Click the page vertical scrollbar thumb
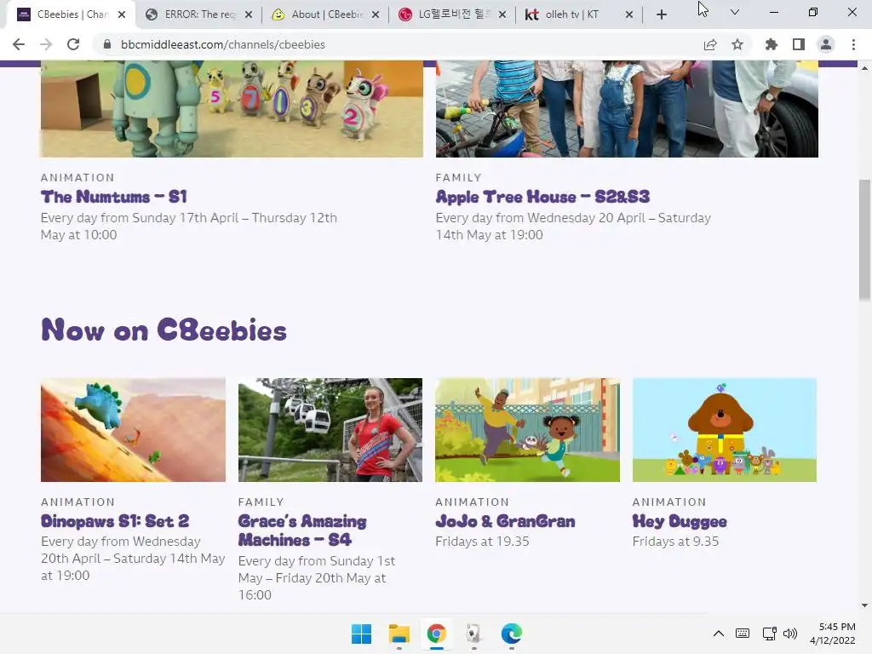The width and height of the screenshot is (872, 654). [864, 240]
